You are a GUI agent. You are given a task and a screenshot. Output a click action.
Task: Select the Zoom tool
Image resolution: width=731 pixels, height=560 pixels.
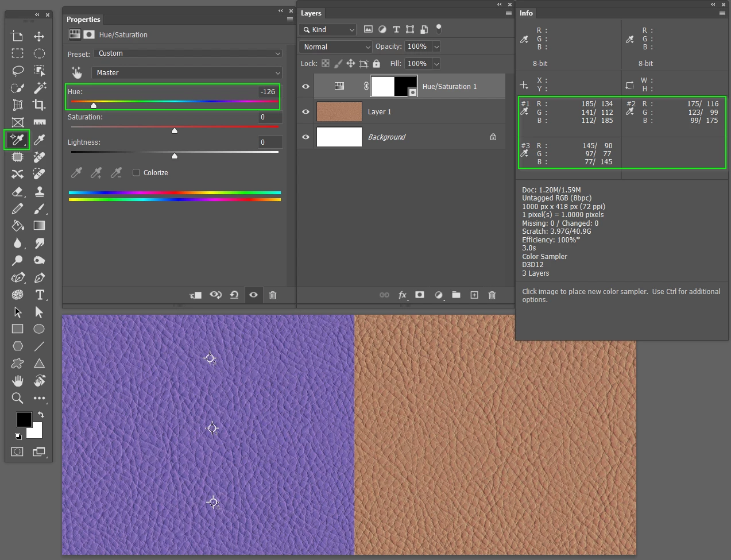click(17, 398)
